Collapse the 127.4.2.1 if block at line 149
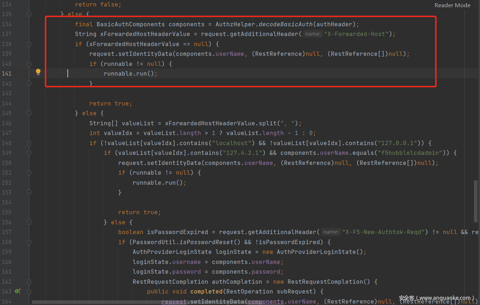The height and width of the screenshot is (305, 480). click(29, 153)
